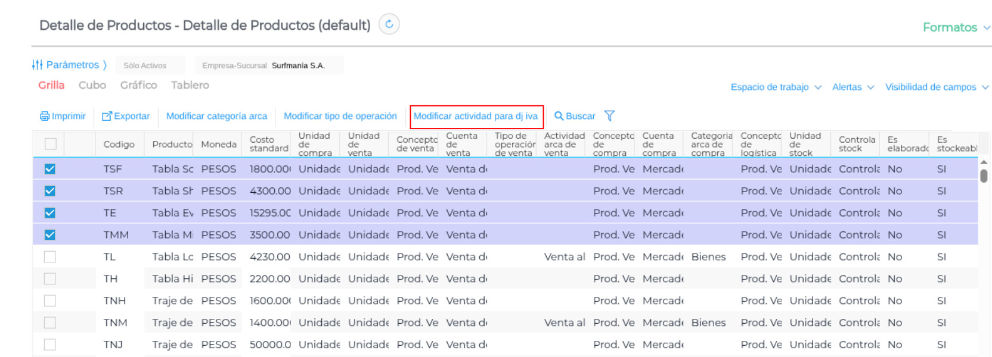Click the Exportar export icon

pyautogui.click(x=107, y=116)
